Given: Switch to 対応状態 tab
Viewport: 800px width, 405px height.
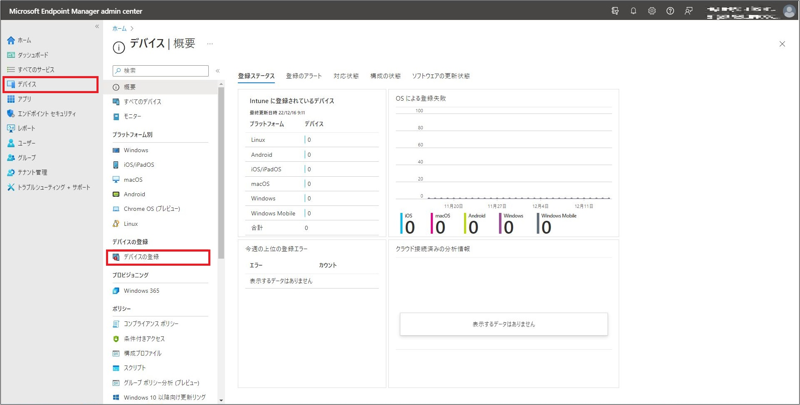Looking at the screenshot, I should pyautogui.click(x=346, y=76).
